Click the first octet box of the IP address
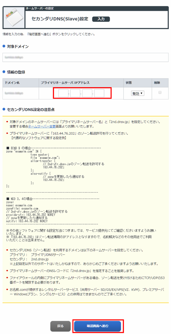 (x=63, y=93)
